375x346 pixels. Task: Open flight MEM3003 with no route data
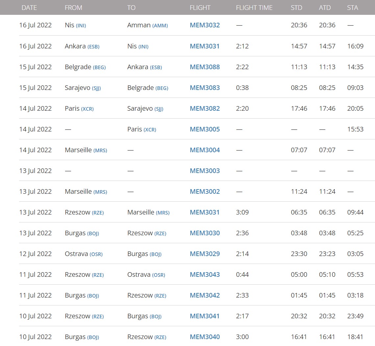205,171
